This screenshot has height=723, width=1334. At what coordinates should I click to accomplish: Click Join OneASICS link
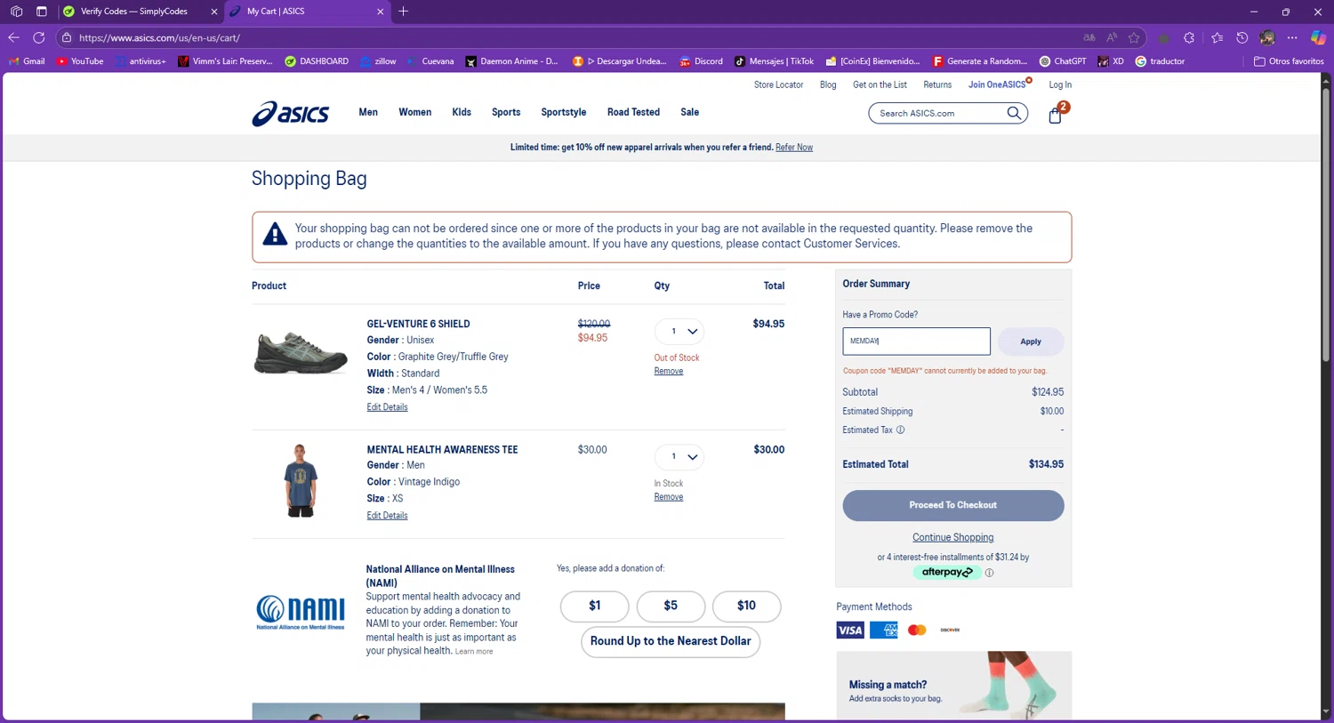997,84
